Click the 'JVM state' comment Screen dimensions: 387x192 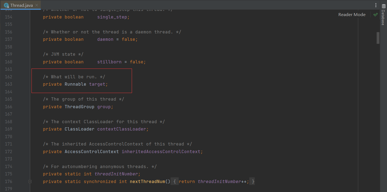63,54
